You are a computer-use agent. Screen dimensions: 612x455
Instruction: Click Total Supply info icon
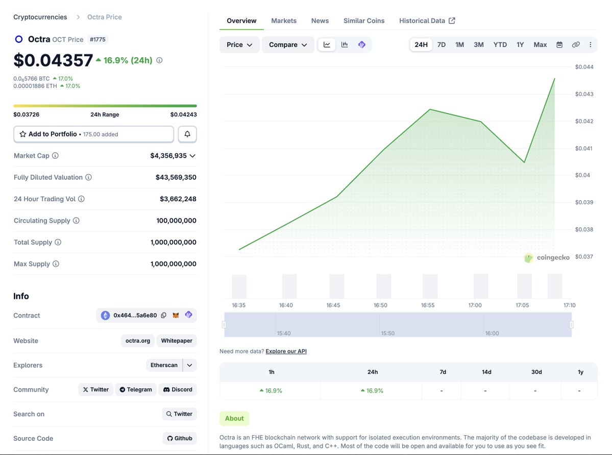point(58,242)
